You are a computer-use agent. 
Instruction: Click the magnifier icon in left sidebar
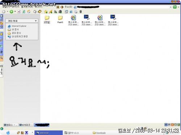point(1,58)
